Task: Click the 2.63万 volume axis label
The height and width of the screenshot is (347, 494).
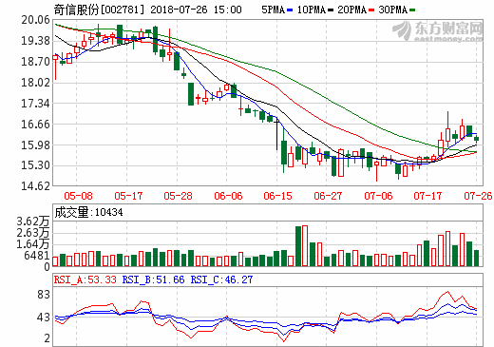Action: pos(33,233)
